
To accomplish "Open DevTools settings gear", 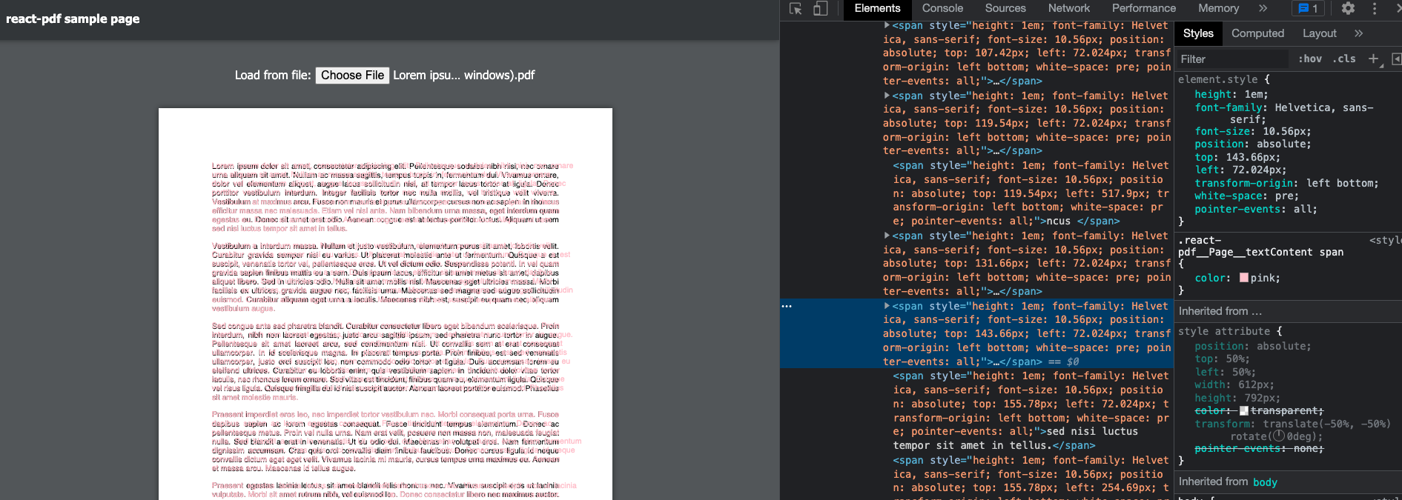I will tap(1348, 9).
